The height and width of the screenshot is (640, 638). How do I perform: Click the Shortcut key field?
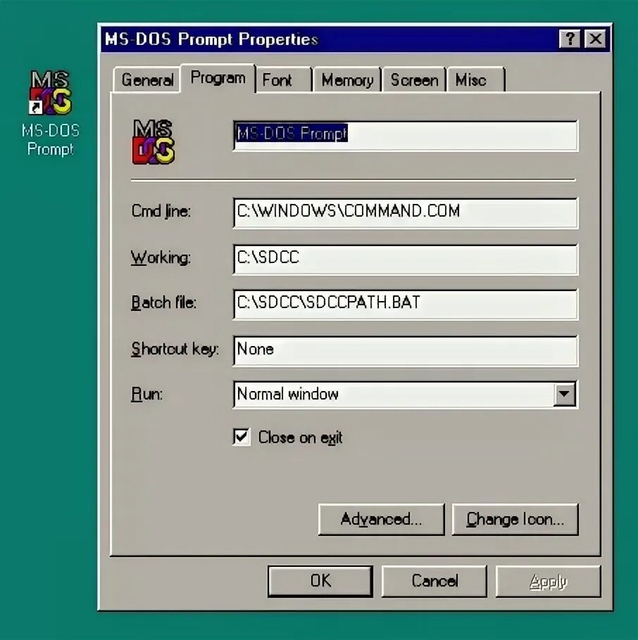coord(406,351)
